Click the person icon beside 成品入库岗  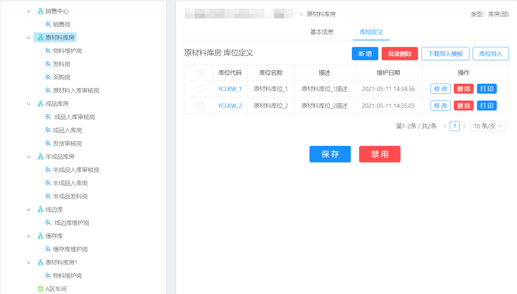pos(48,130)
